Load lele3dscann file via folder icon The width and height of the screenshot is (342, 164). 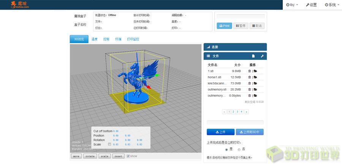255,83
